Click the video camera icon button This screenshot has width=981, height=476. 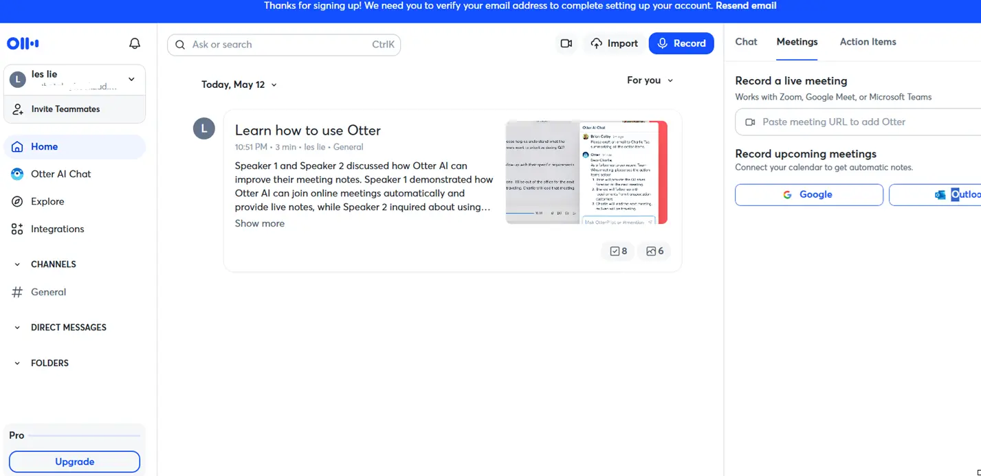pyautogui.click(x=566, y=43)
